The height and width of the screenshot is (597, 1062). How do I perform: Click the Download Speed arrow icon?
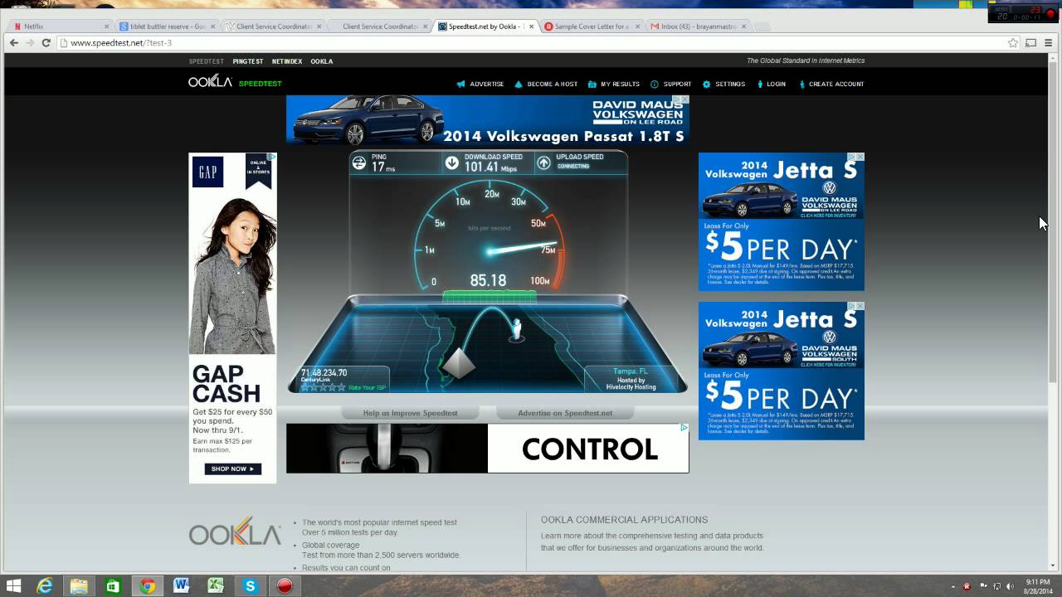tap(452, 163)
